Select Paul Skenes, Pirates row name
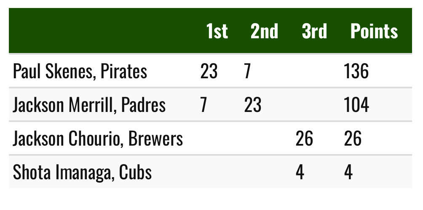The image size is (423, 210). [x=80, y=72]
